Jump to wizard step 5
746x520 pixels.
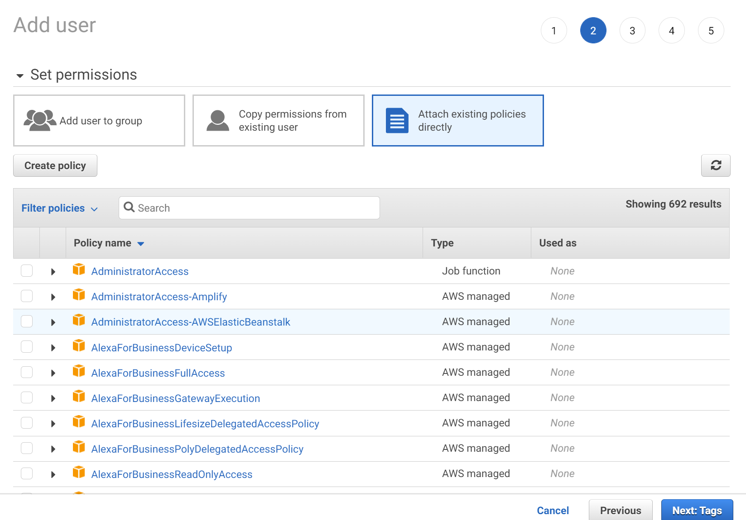point(711,30)
